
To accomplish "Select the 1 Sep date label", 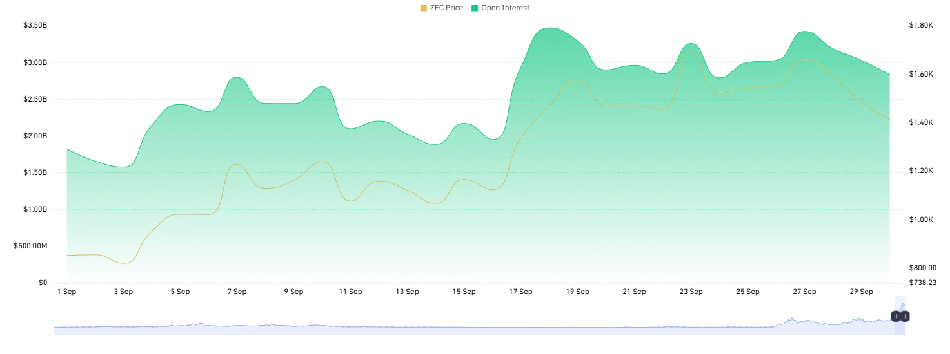I will click(x=66, y=292).
